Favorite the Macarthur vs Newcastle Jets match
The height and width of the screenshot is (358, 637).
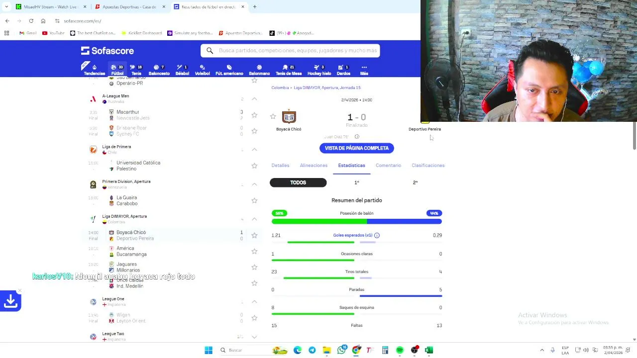254,115
